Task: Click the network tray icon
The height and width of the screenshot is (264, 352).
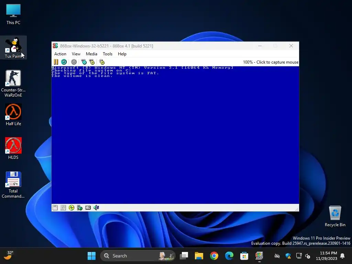Action: point(299,256)
